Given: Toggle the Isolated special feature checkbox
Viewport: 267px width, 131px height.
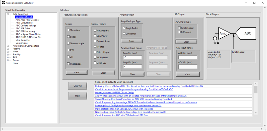Looking at the screenshot, I should pyautogui.click(x=95, y=47).
